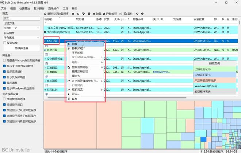Screen dimensions: 241x153
Task: Open the 比较方法 dropdown showing 包含任一个
Action: [22, 28]
